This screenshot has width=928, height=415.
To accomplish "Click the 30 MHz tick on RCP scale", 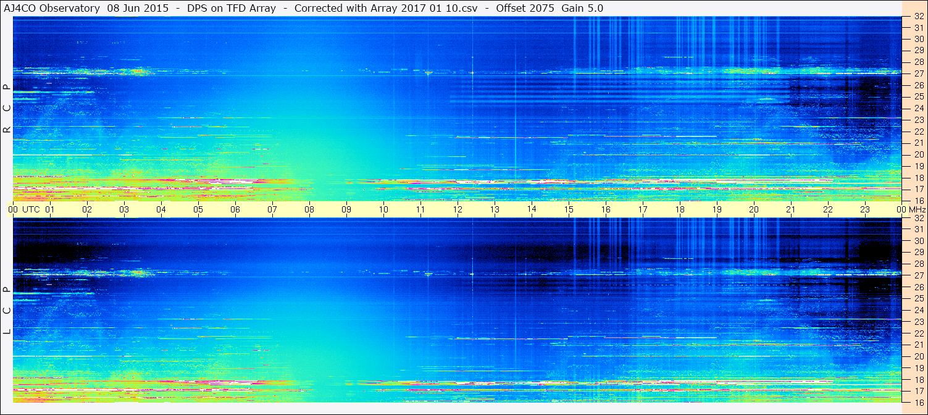I will click(918, 39).
